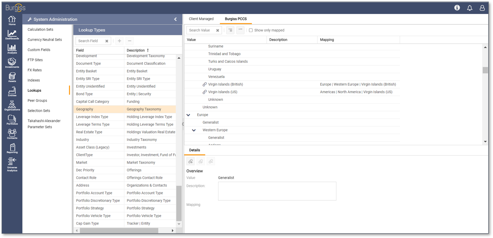The height and width of the screenshot is (238, 493).
Task: Enable the Show only mapped checkbox
Action: (251, 30)
